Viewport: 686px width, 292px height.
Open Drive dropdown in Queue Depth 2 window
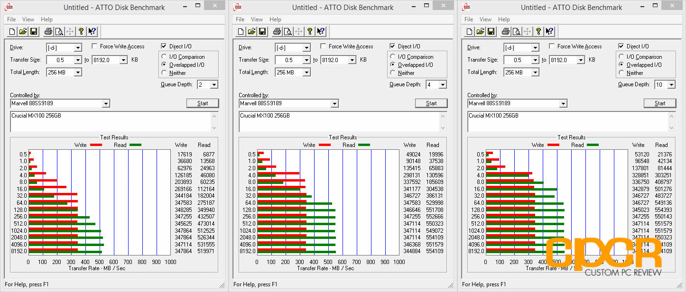(x=78, y=48)
